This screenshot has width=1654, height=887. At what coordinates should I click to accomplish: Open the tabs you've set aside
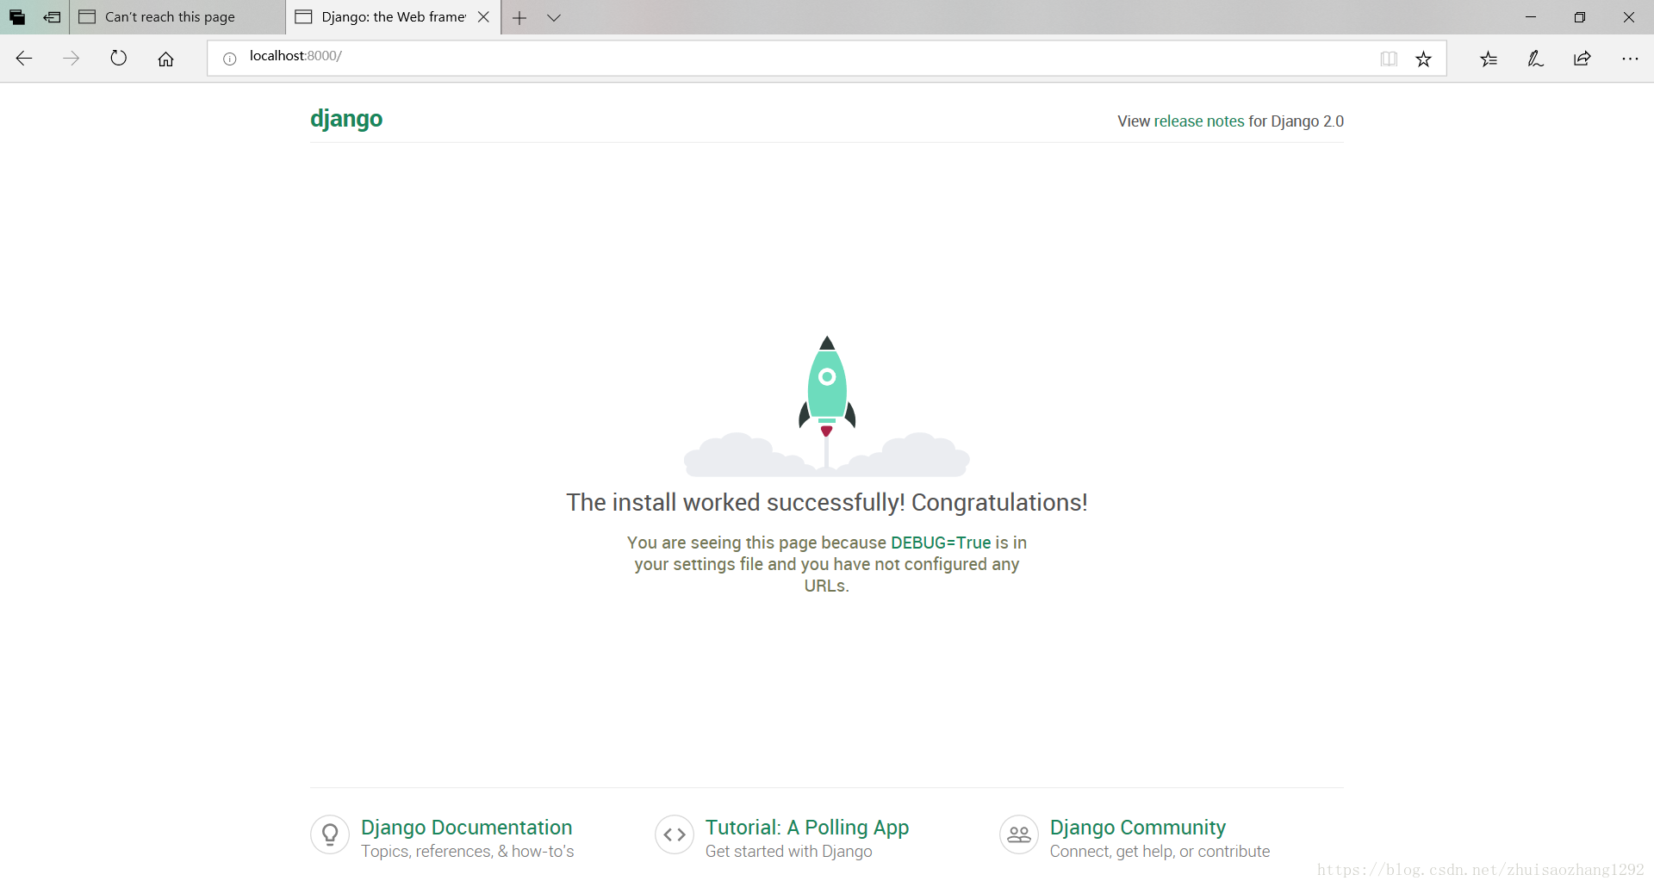tap(17, 17)
